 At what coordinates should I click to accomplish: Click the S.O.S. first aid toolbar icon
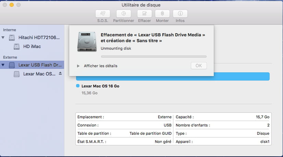[x=103, y=14]
